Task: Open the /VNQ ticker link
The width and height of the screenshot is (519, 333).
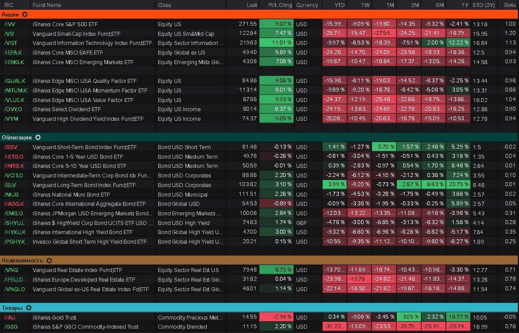Action: 11,270
